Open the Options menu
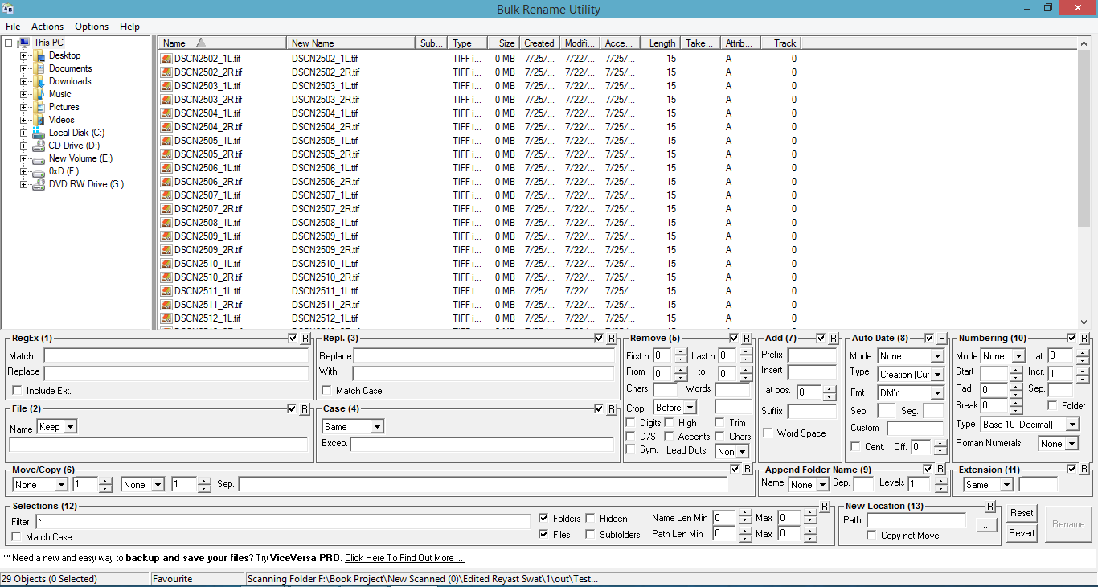This screenshot has width=1098, height=587. tap(91, 26)
